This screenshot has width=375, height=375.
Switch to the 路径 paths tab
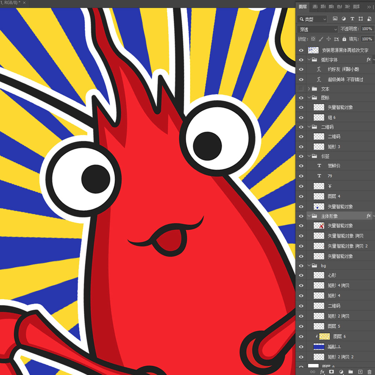(x=323, y=7)
